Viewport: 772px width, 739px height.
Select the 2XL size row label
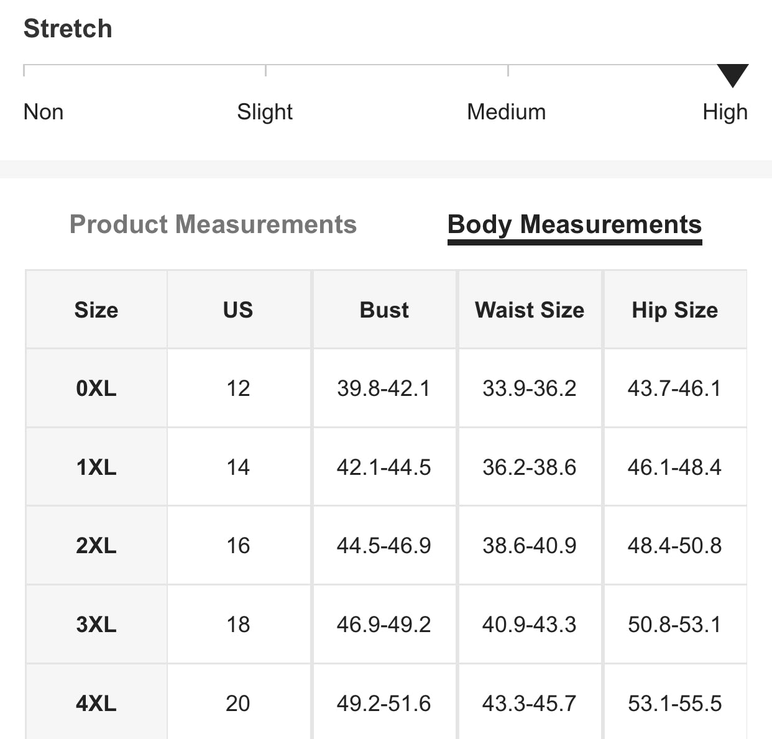96,546
